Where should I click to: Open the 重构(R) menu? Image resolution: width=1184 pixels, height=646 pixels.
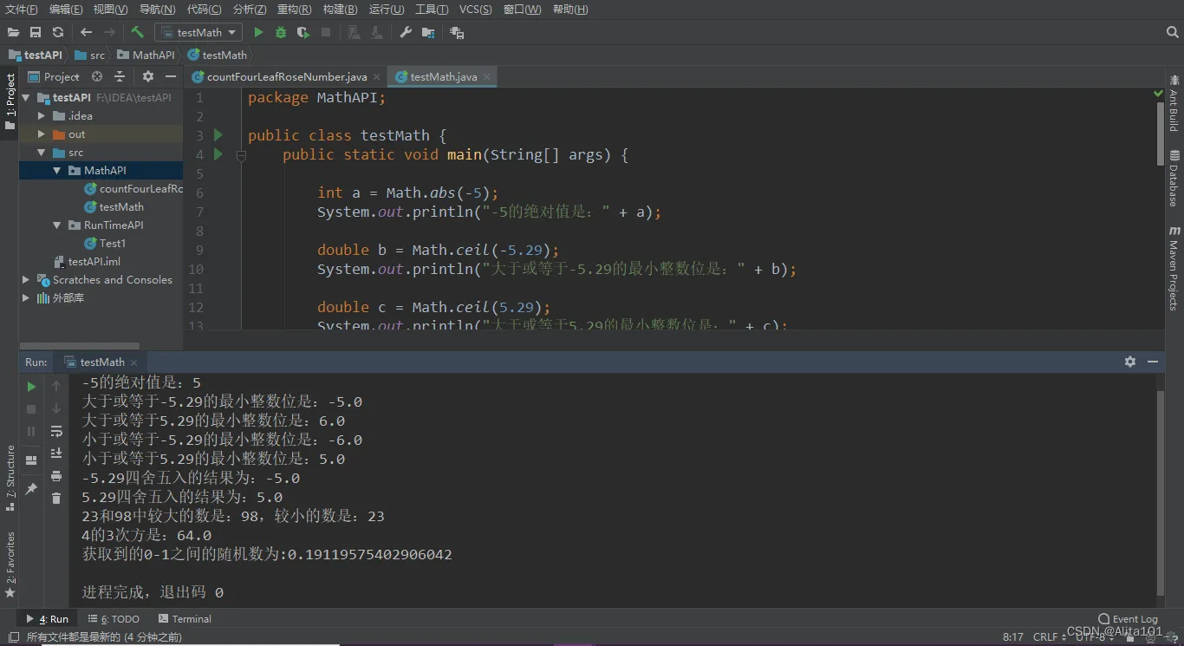(294, 10)
